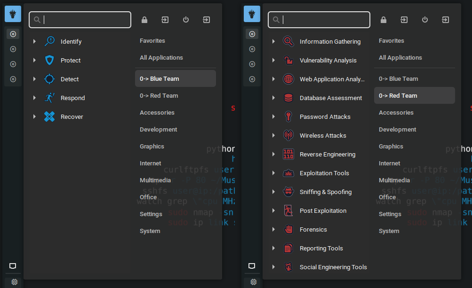Click the Information Gathering magnifier icon
The image size is (472, 288).
[x=288, y=41]
